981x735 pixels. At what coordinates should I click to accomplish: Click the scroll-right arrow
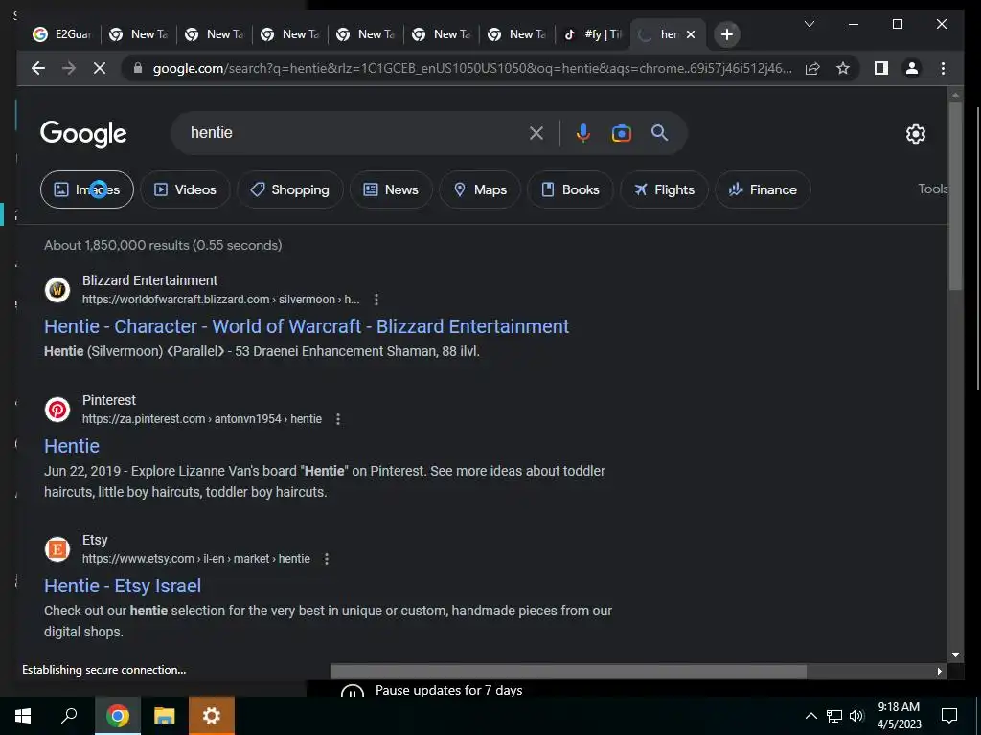point(939,671)
